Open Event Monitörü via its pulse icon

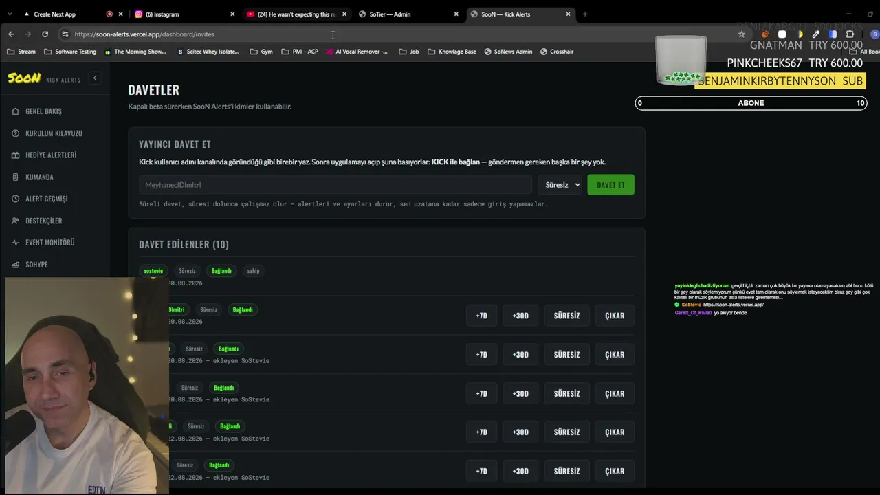(16, 243)
